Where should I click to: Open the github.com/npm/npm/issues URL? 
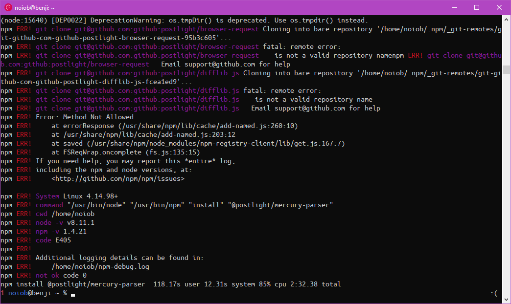coord(118,179)
